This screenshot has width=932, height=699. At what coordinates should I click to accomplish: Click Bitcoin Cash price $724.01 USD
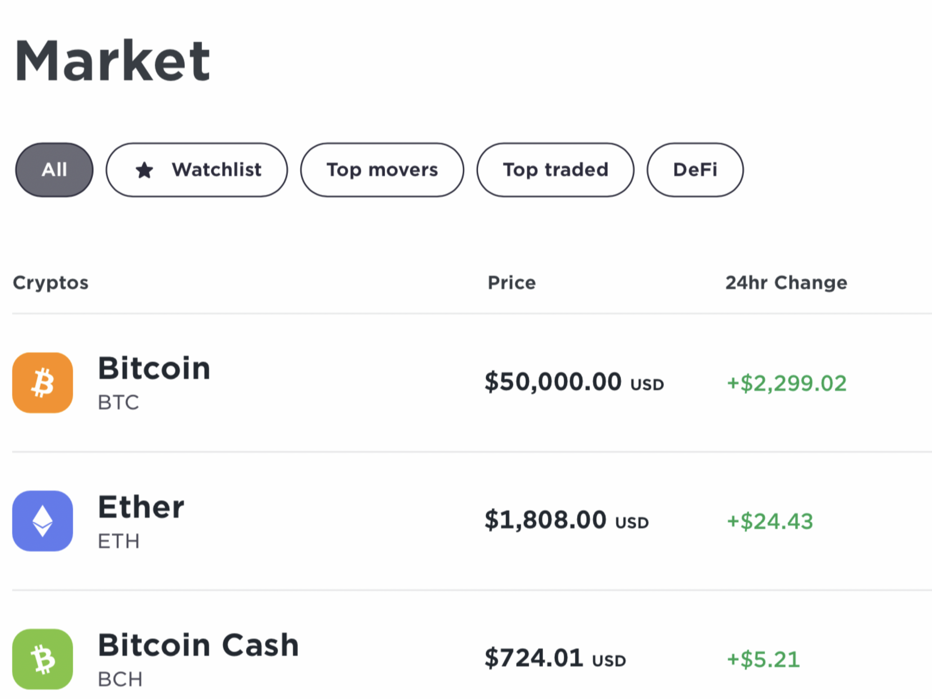click(x=555, y=658)
